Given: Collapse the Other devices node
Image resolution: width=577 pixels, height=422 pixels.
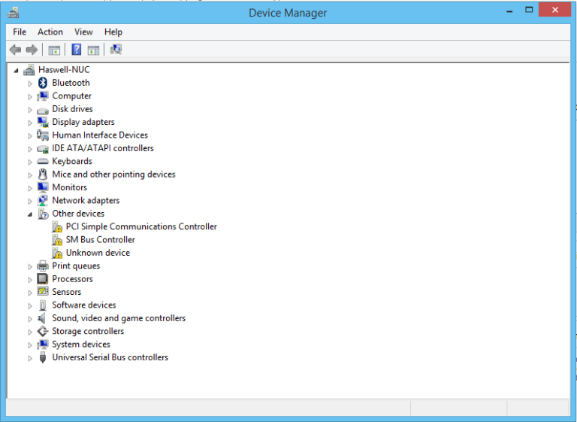Looking at the screenshot, I should click(30, 214).
